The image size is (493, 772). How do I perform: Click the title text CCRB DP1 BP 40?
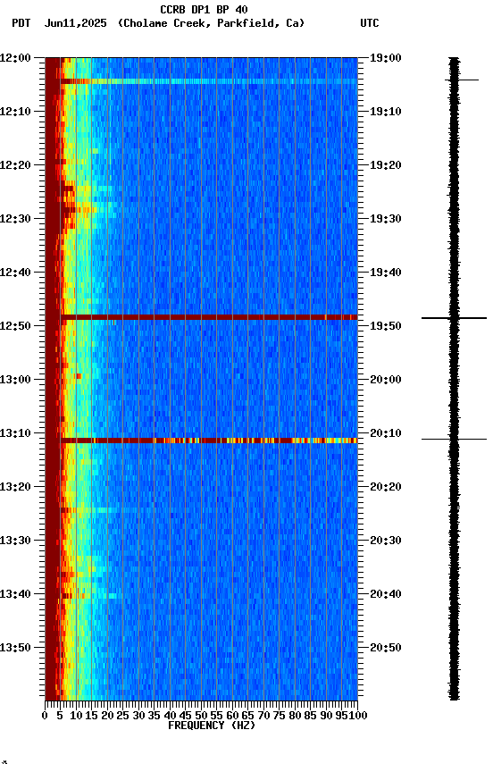click(x=204, y=10)
